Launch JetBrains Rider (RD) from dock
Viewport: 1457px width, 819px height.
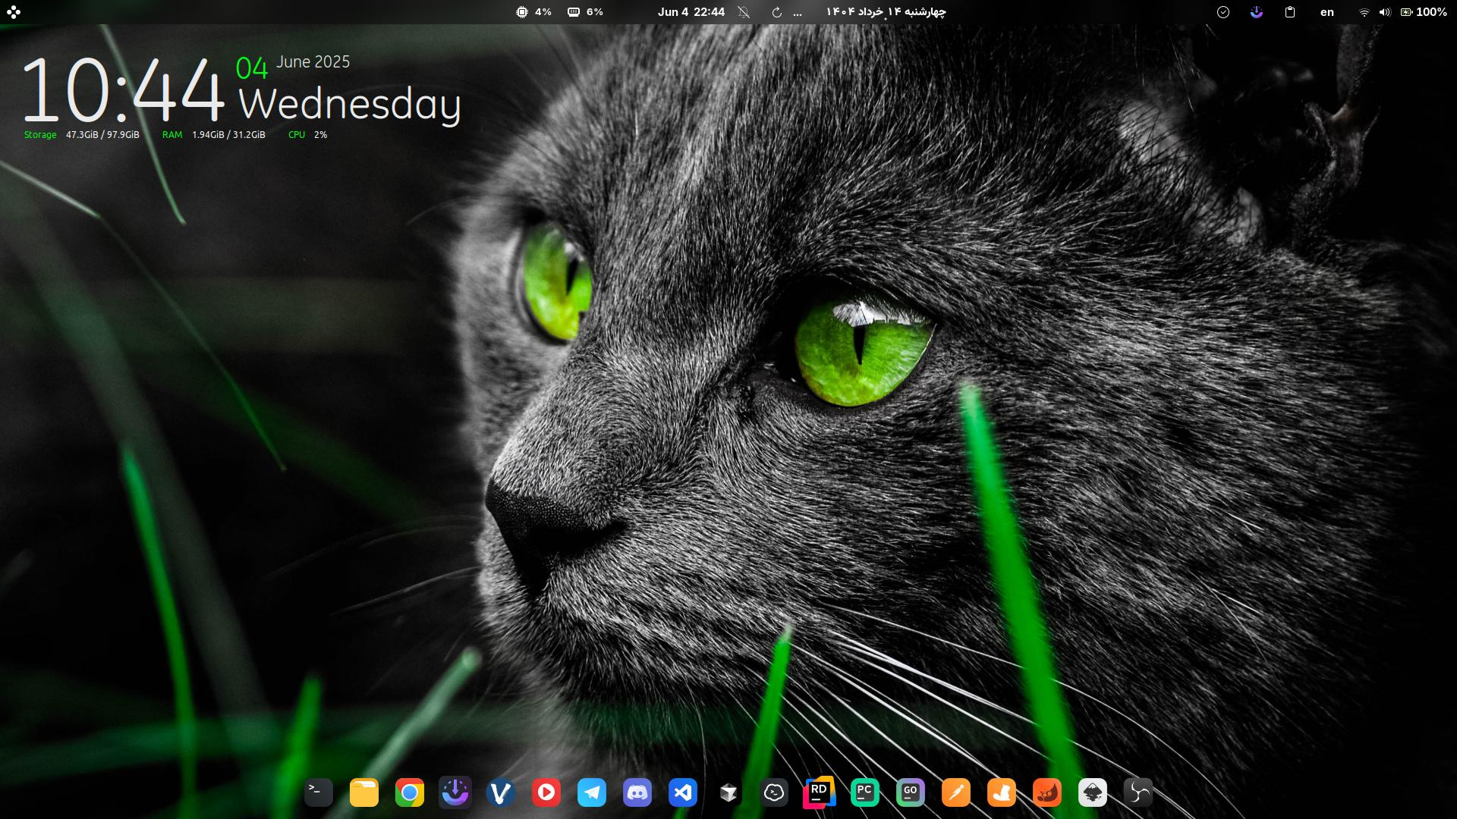pos(820,792)
